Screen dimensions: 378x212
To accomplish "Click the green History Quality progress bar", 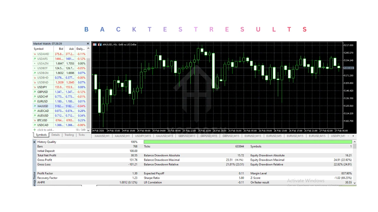I will click(x=247, y=142).
